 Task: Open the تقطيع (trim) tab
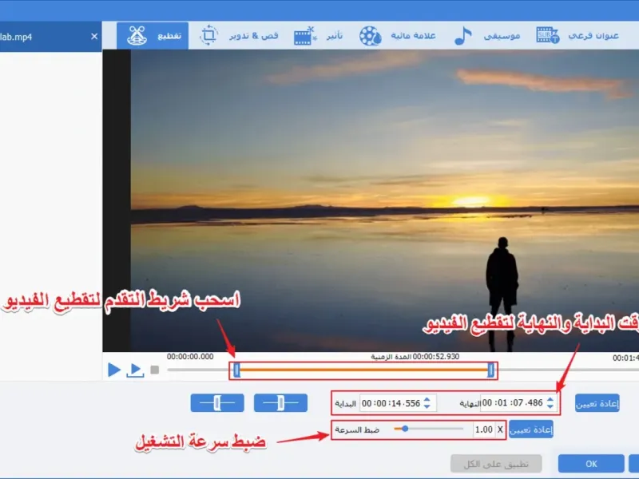pyautogui.click(x=153, y=36)
